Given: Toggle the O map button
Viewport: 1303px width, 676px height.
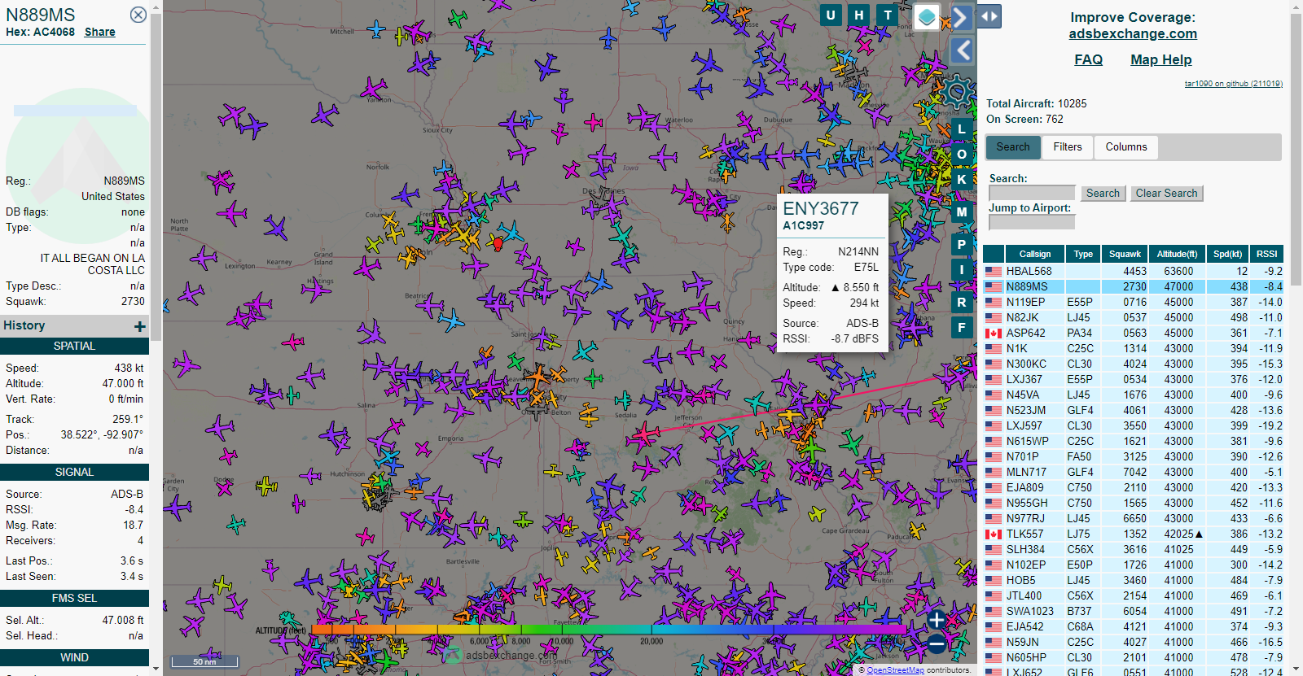Looking at the screenshot, I should click(x=962, y=154).
